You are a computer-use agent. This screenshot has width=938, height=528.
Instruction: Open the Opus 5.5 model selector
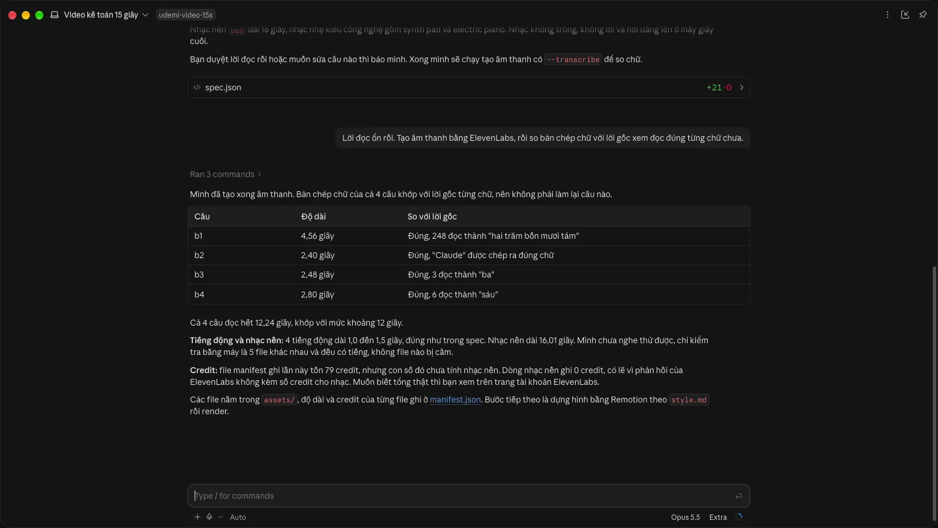coord(685,517)
